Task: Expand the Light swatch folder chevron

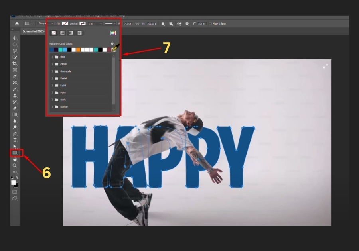Action: pyautogui.click(x=52, y=85)
